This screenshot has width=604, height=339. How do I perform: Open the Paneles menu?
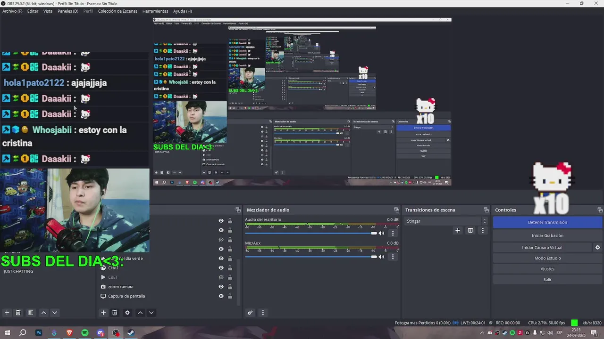pyautogui.click(x=68, y=11)
